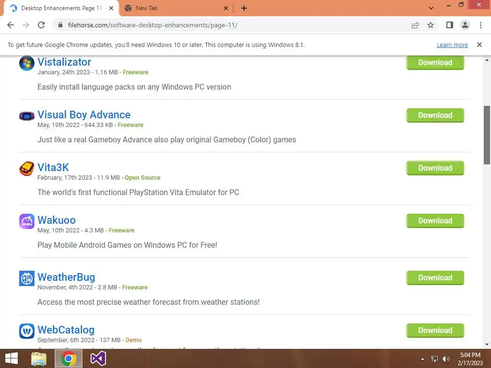The image size is (491, 368).
Task: Click the padlock site info icon
Action: pyautogui.click(x=60, y=25)
